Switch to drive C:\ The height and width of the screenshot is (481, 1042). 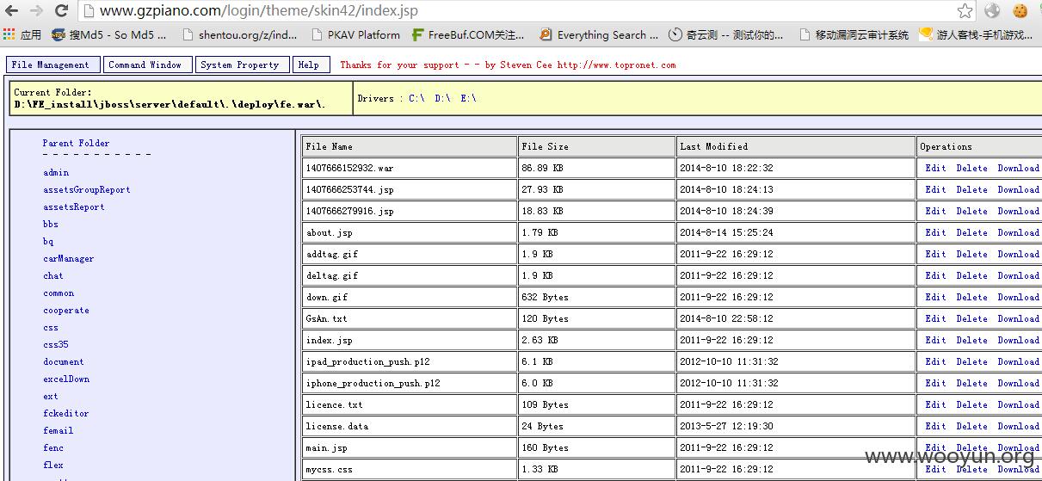(x=416, y=99)
